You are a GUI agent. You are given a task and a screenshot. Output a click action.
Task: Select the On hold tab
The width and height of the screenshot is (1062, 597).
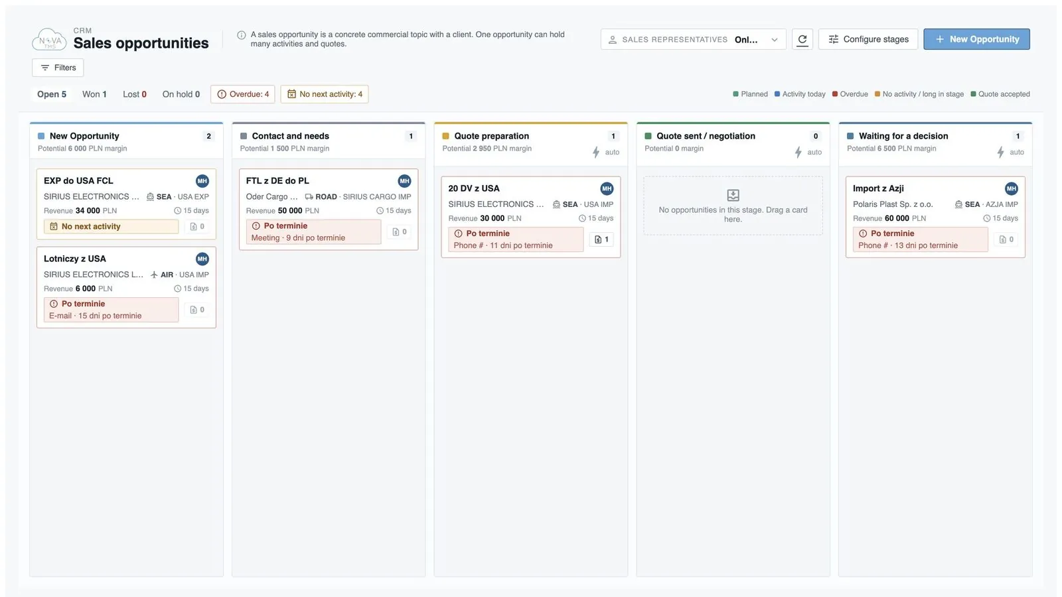181,94
